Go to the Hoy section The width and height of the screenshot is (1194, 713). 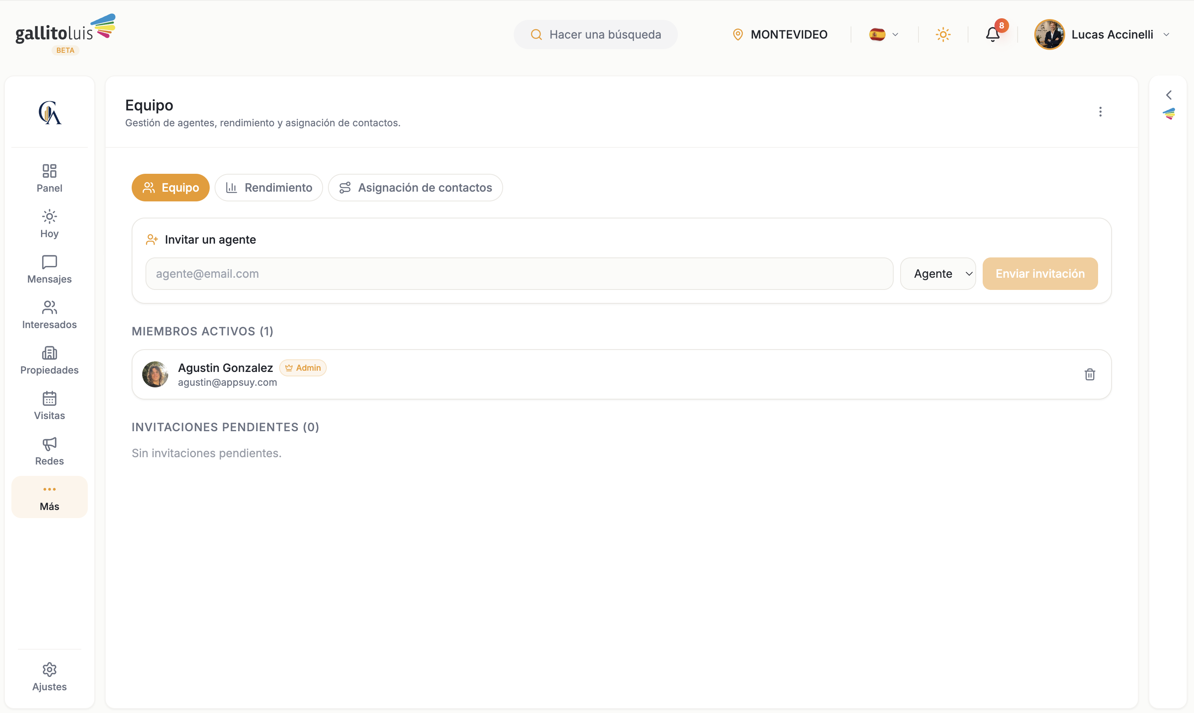point(49,224)
